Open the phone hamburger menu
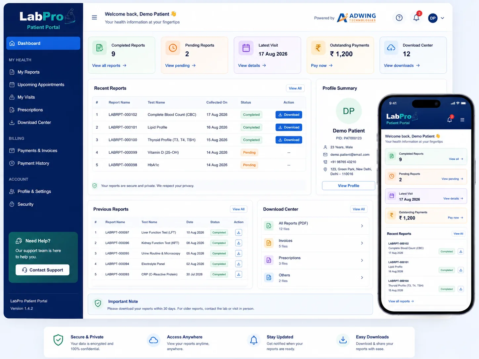This screenshot has width=479, height=359. tap(462, 120)
